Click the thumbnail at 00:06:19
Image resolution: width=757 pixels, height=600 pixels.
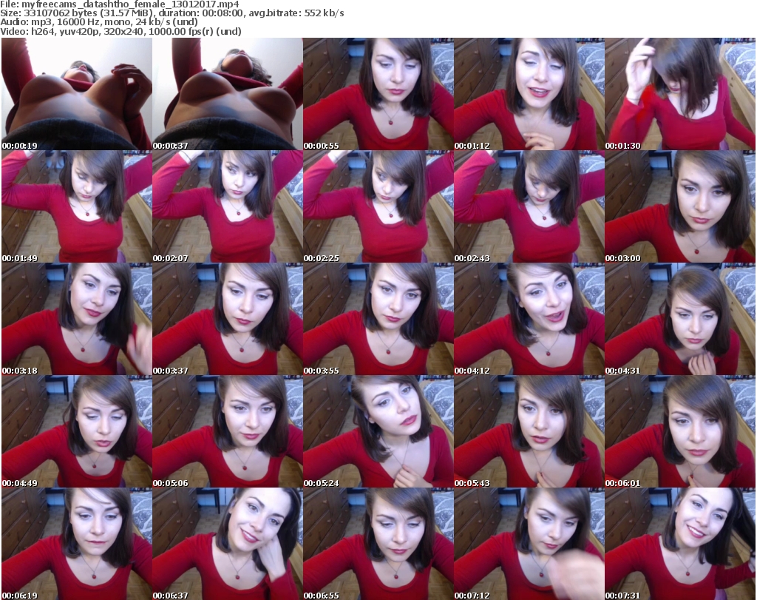click(x=77, y=544)
